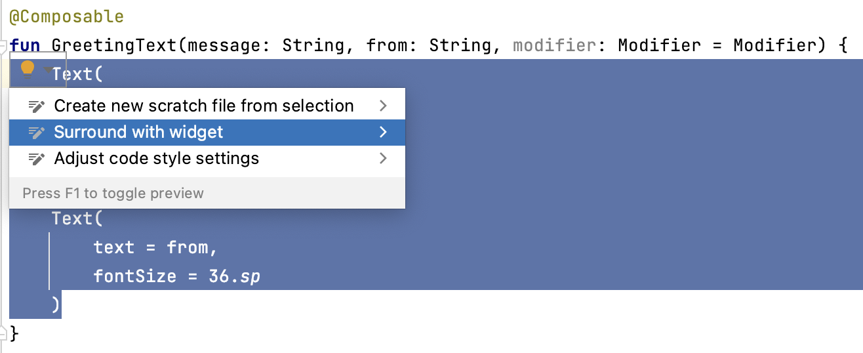Expand the submenu chevron for Create new scratch file
This screenshot has width=863, height=353.
(384, 106)
